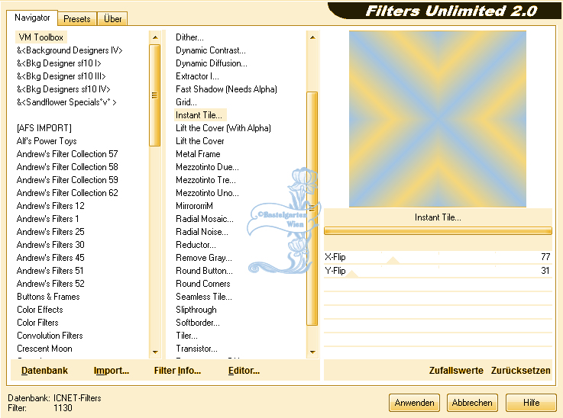The image size is (563, 418).
Task: Click Zufallswerte to randomize settings
Action: coord(456,370)
